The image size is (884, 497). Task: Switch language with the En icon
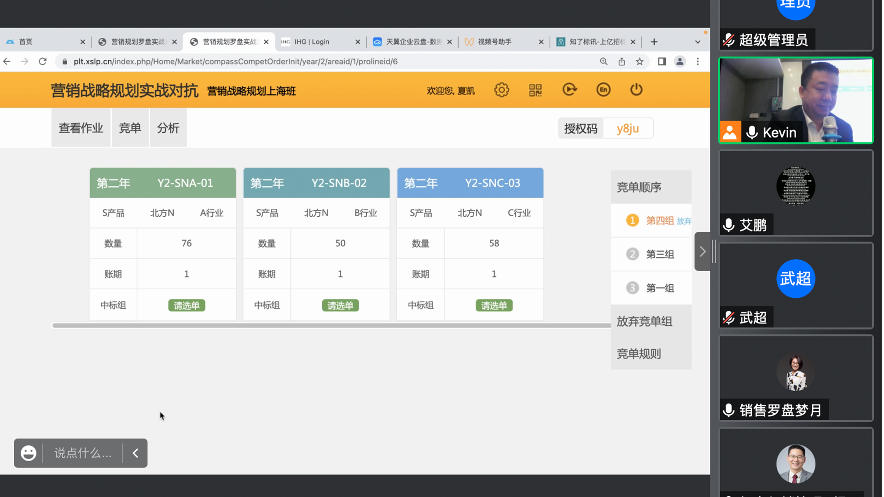pyautogui.click(x=603, y=90)
